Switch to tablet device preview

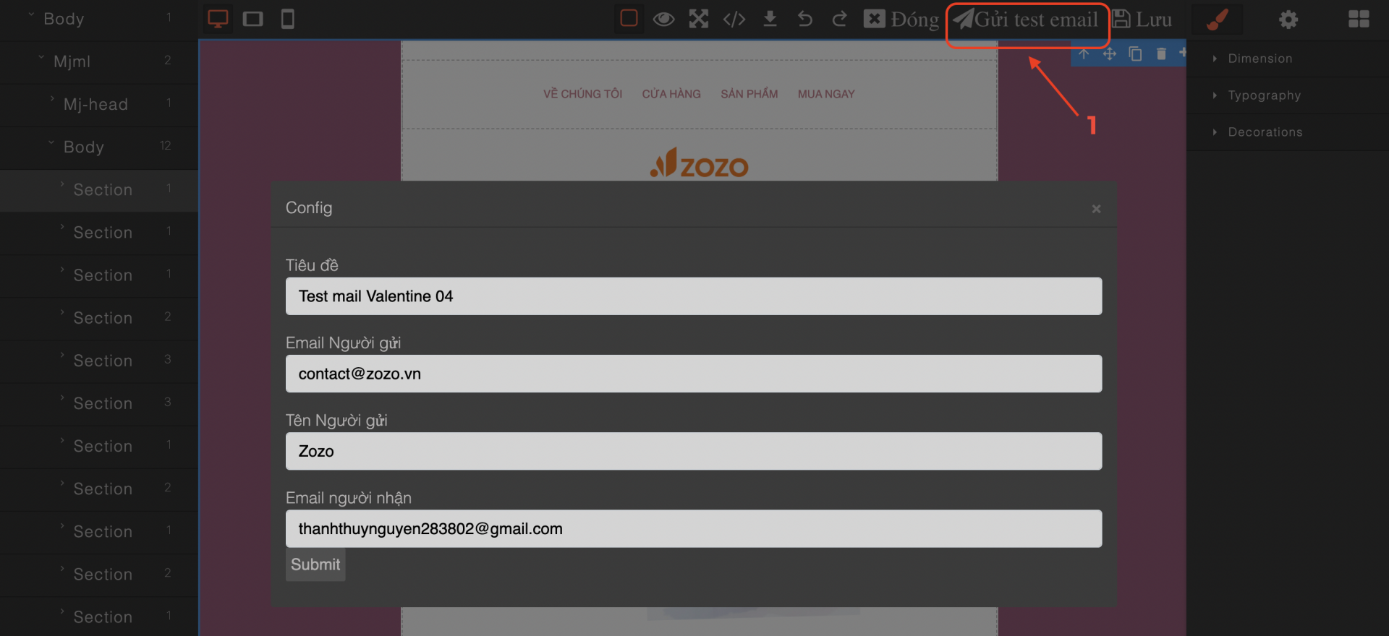point(252,19)
